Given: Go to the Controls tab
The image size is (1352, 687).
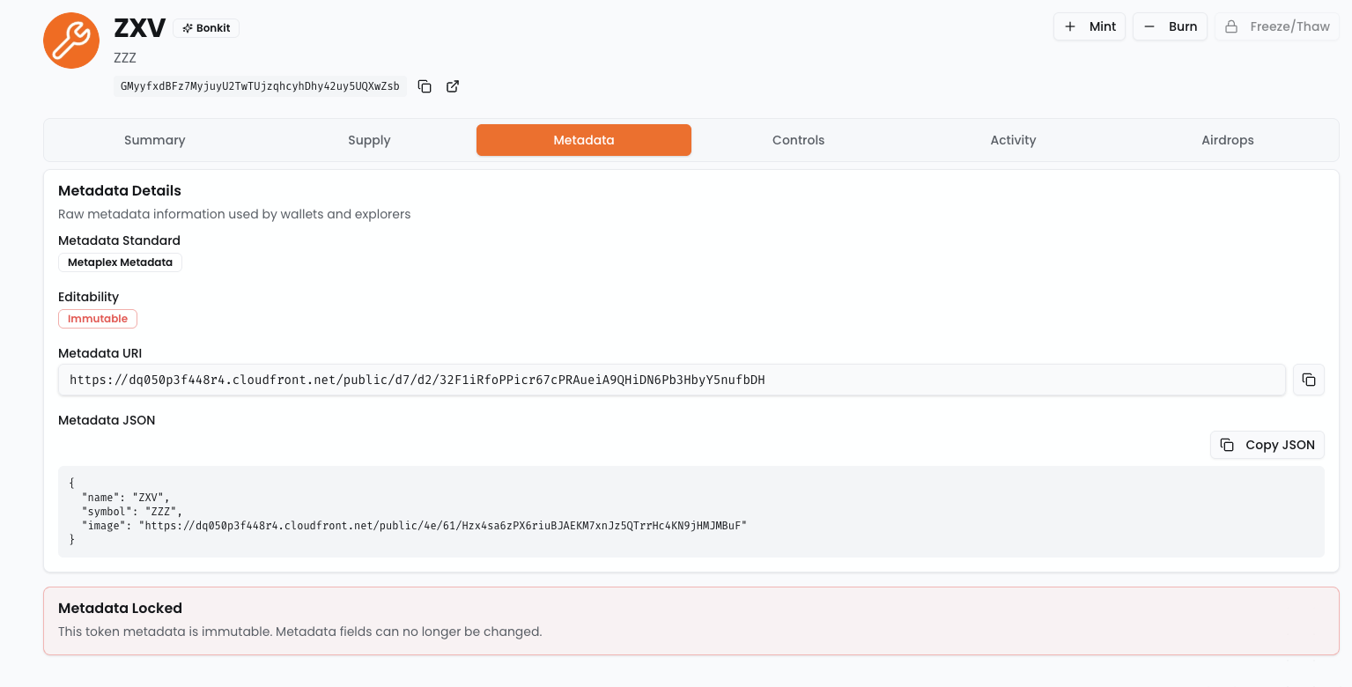Looking at the screenshot, I should point(798,140).
